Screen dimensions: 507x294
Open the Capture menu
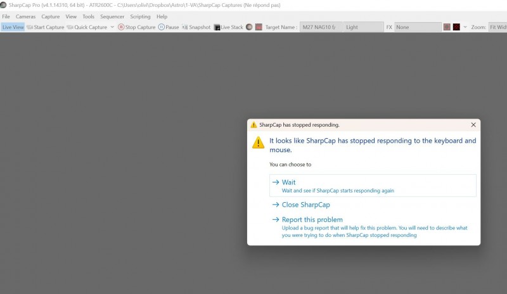(51, 16)
